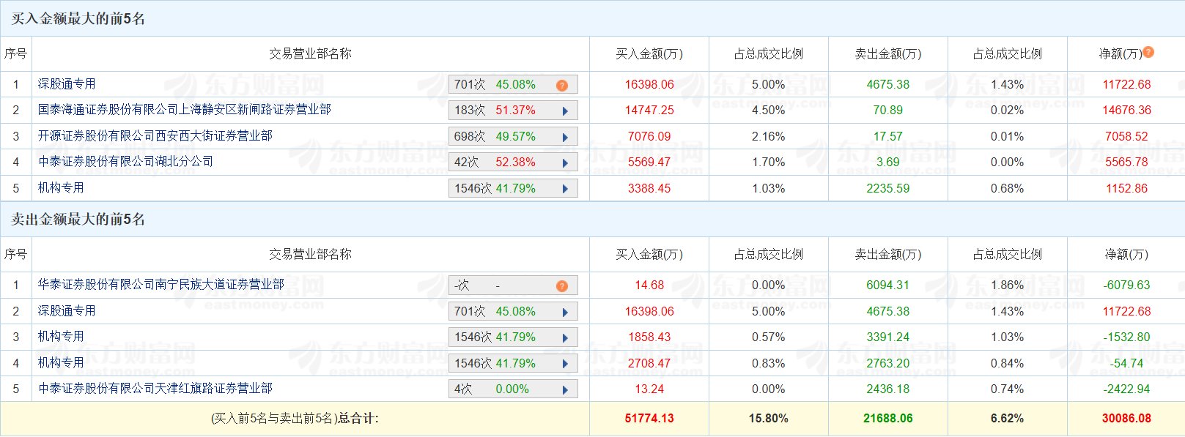Click help icon beside 净额(万) header
The image size is (1185, 437).
point(1148,52)
